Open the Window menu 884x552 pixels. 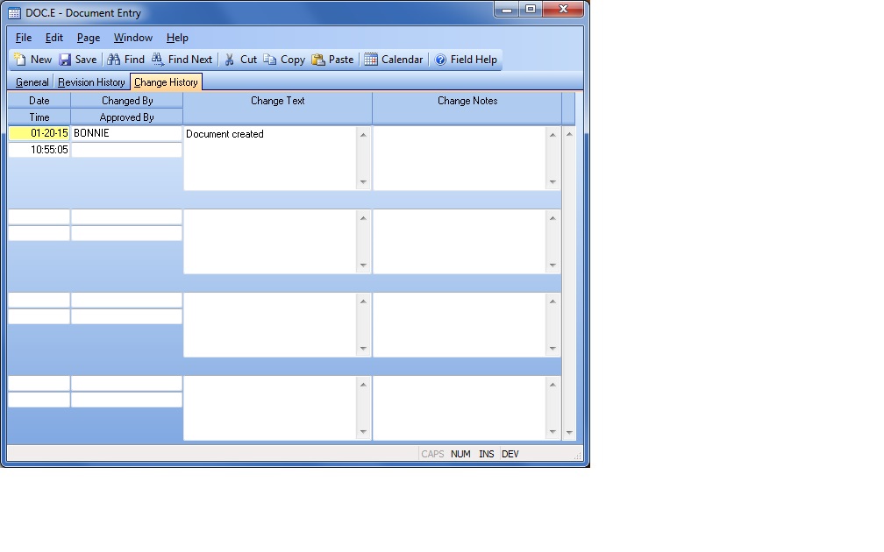132,38
